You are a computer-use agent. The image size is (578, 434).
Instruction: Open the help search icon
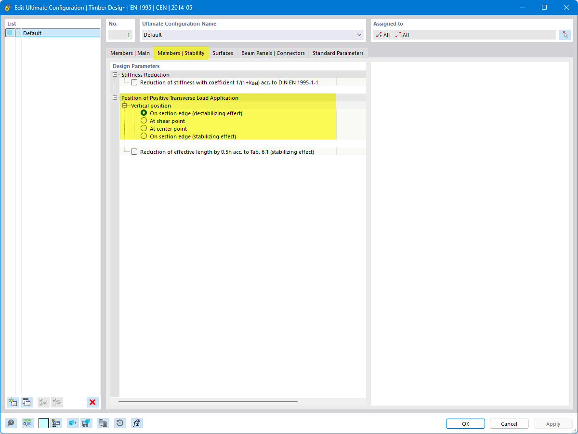pos(11,423)
